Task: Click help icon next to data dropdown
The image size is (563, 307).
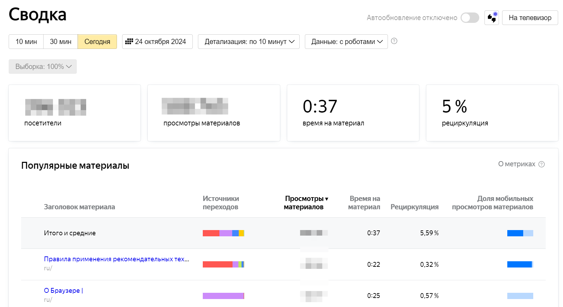Action: (394, 41)
